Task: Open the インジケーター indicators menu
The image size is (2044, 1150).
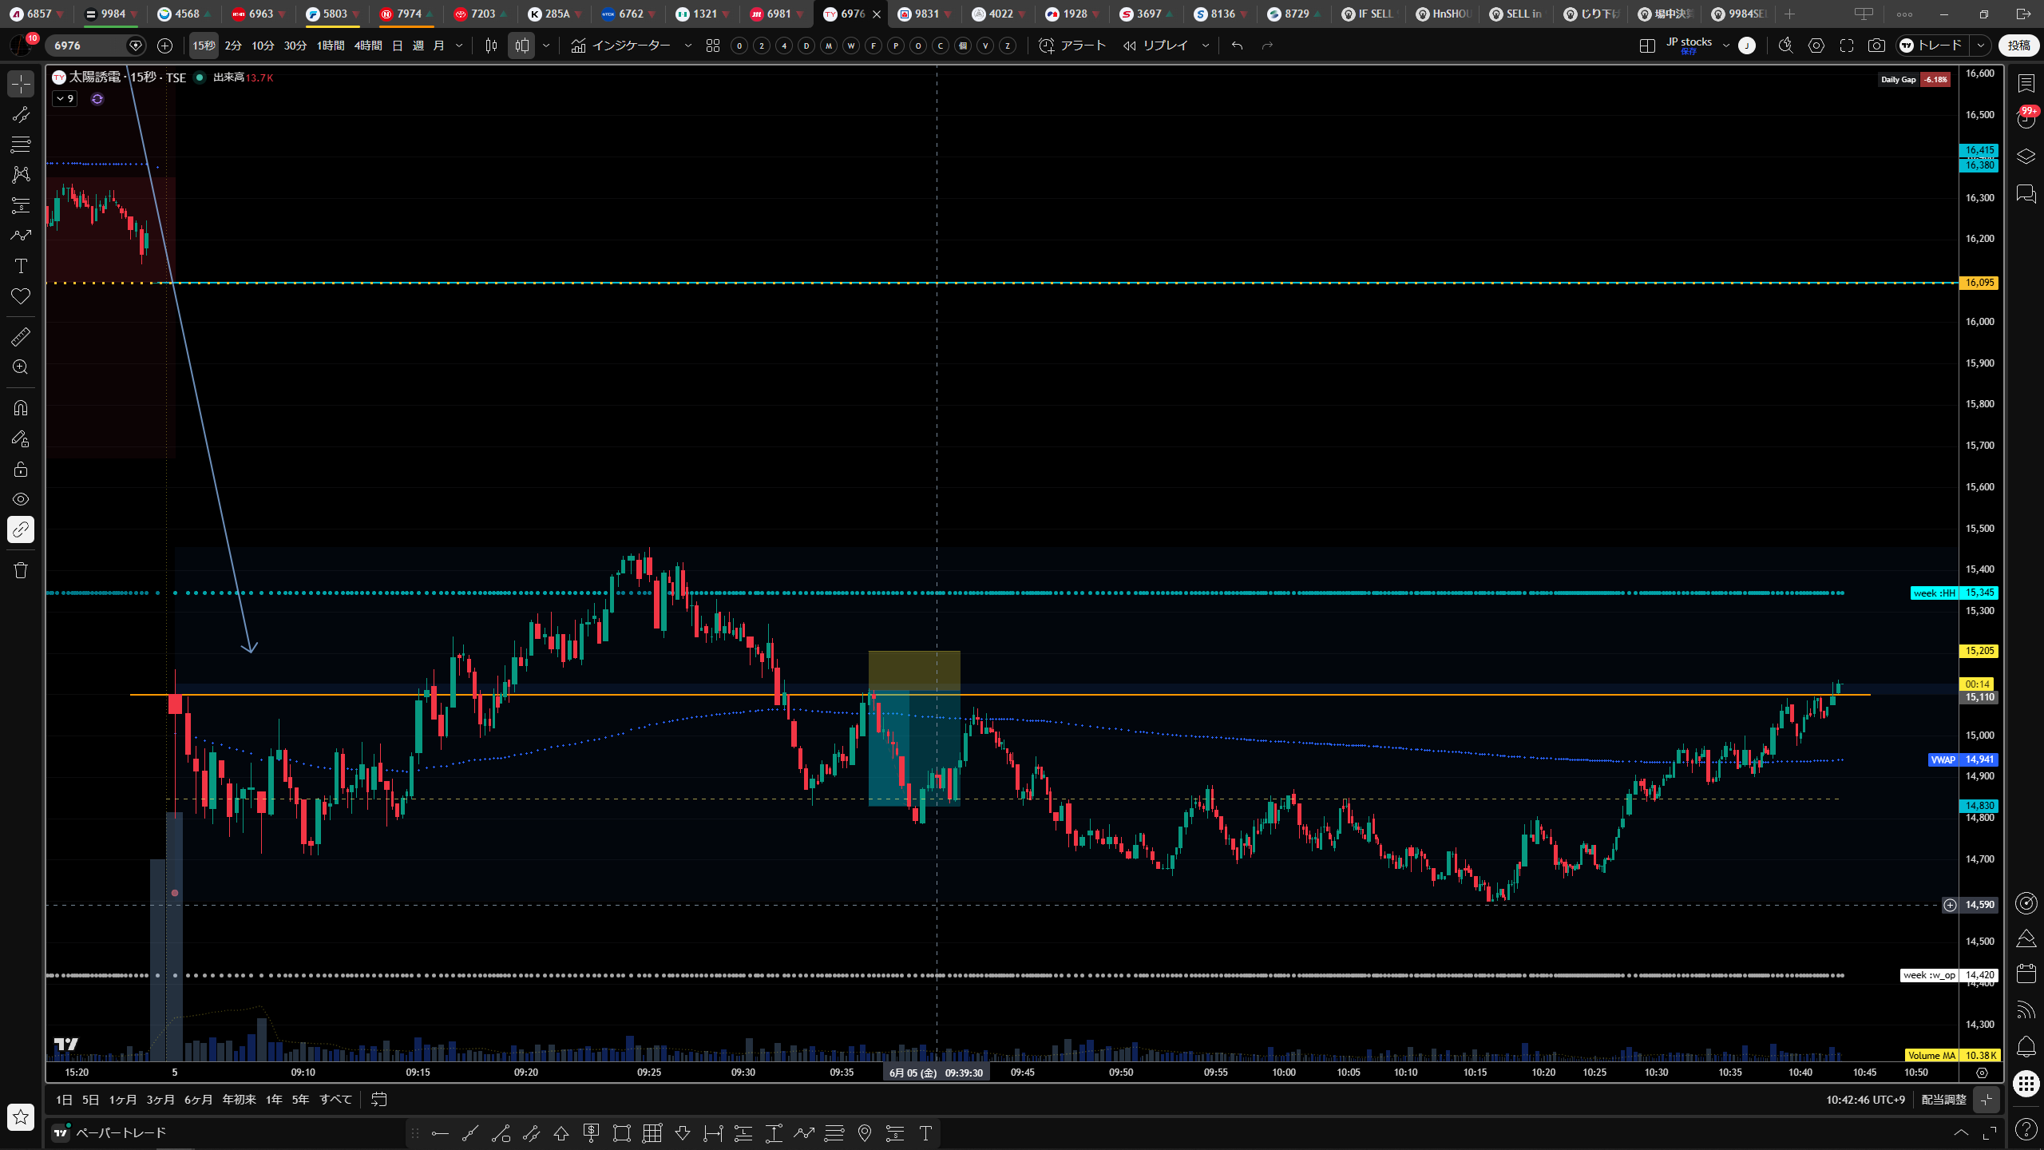Action: tap(621, 46)
